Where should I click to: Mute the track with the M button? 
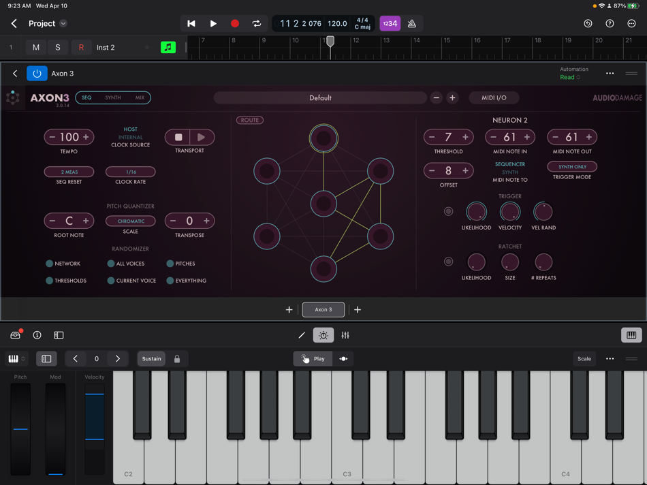(35, 47)
